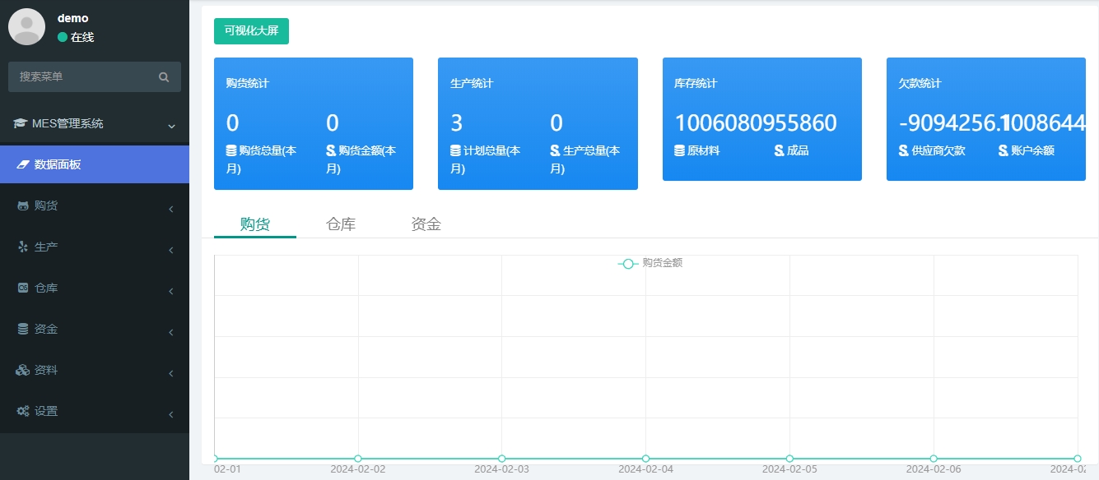Click the graduation cap icon beside MES管理系统

tap(21, 124)
